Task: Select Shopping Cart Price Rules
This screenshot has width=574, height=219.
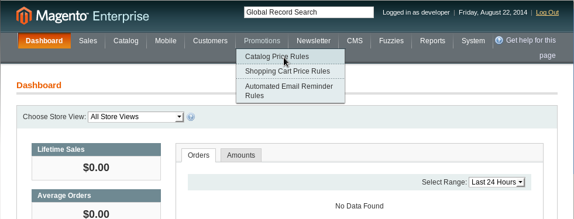Action: click(290, 71)
